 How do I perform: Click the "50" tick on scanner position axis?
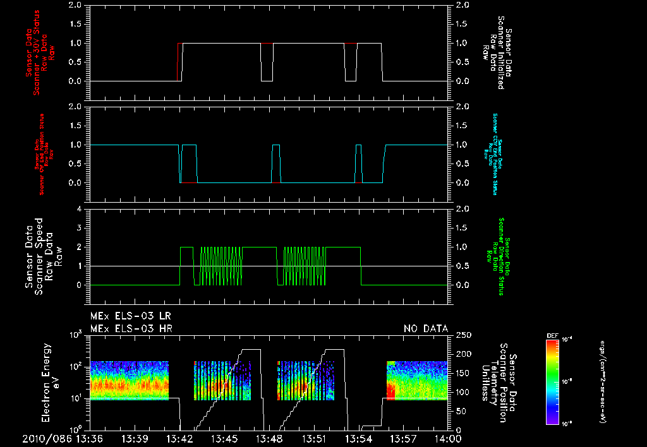(461, 412)
